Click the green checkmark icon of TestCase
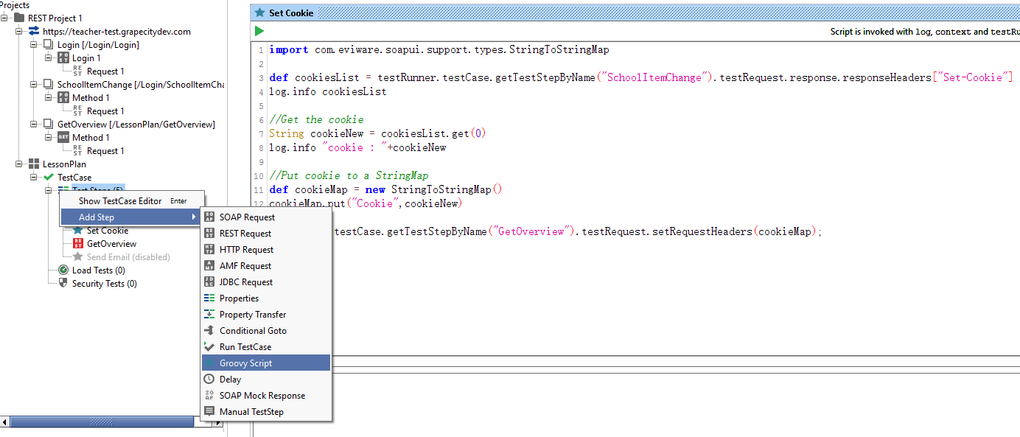The height and width of the screenshot is (437, 1020). coord(49,177)
